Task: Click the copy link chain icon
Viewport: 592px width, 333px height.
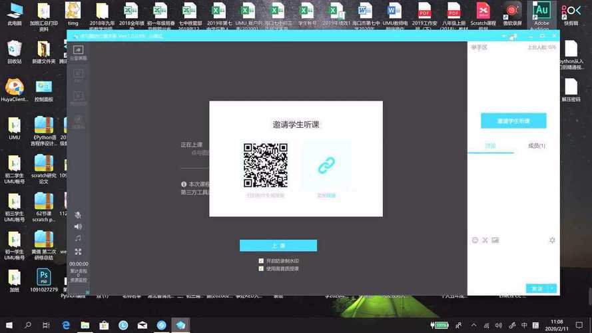Action: (326, 165)
